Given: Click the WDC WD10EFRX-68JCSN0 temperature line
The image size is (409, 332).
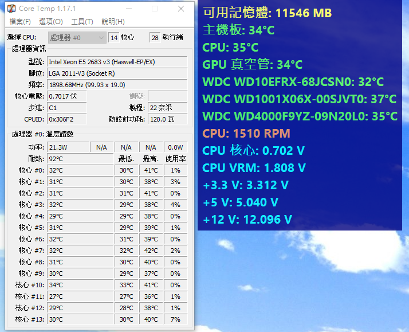Looking at the screenshot, I should (293, 81).
